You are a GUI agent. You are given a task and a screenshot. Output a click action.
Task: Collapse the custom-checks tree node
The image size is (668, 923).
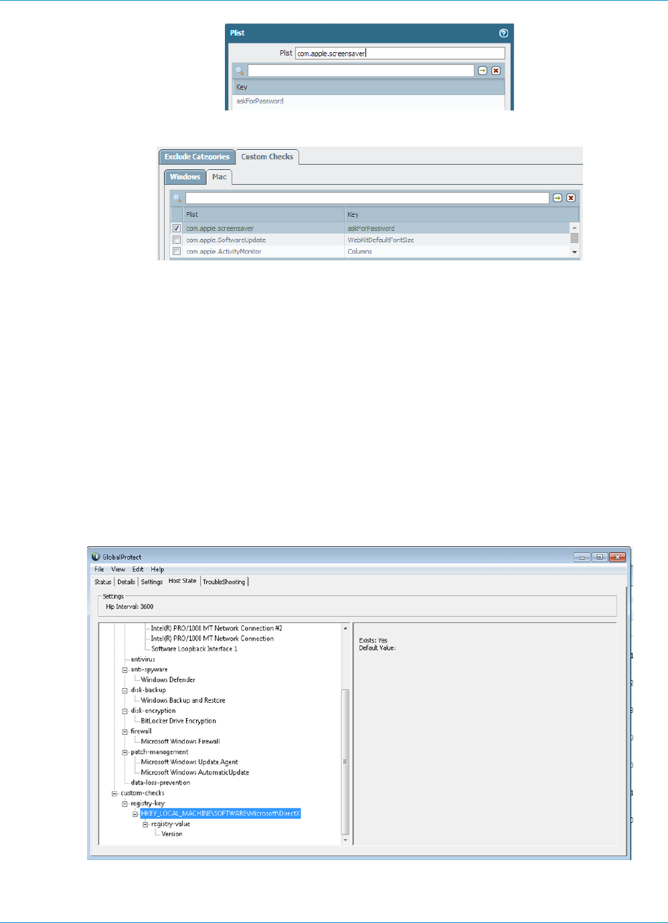[x=114, y=793]
